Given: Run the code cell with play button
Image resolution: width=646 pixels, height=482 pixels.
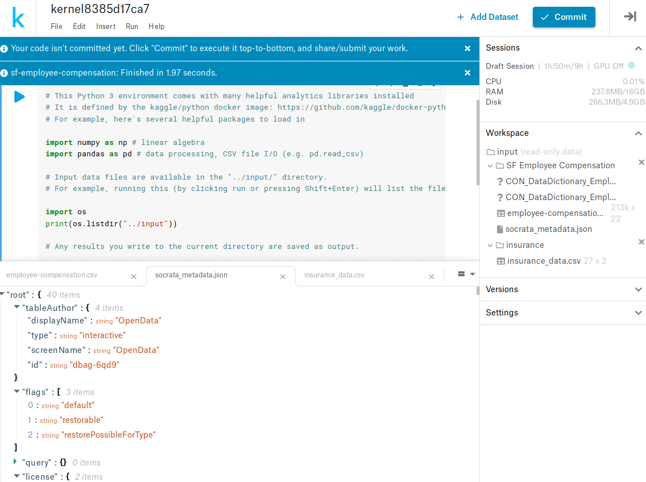Looking at the screenshot, I should point(19,97).
